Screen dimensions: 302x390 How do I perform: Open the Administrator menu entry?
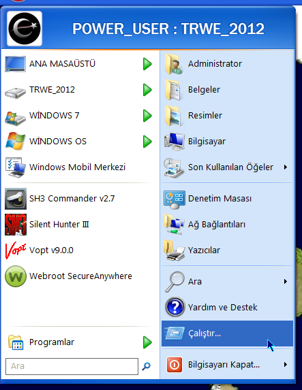(227, 64)
